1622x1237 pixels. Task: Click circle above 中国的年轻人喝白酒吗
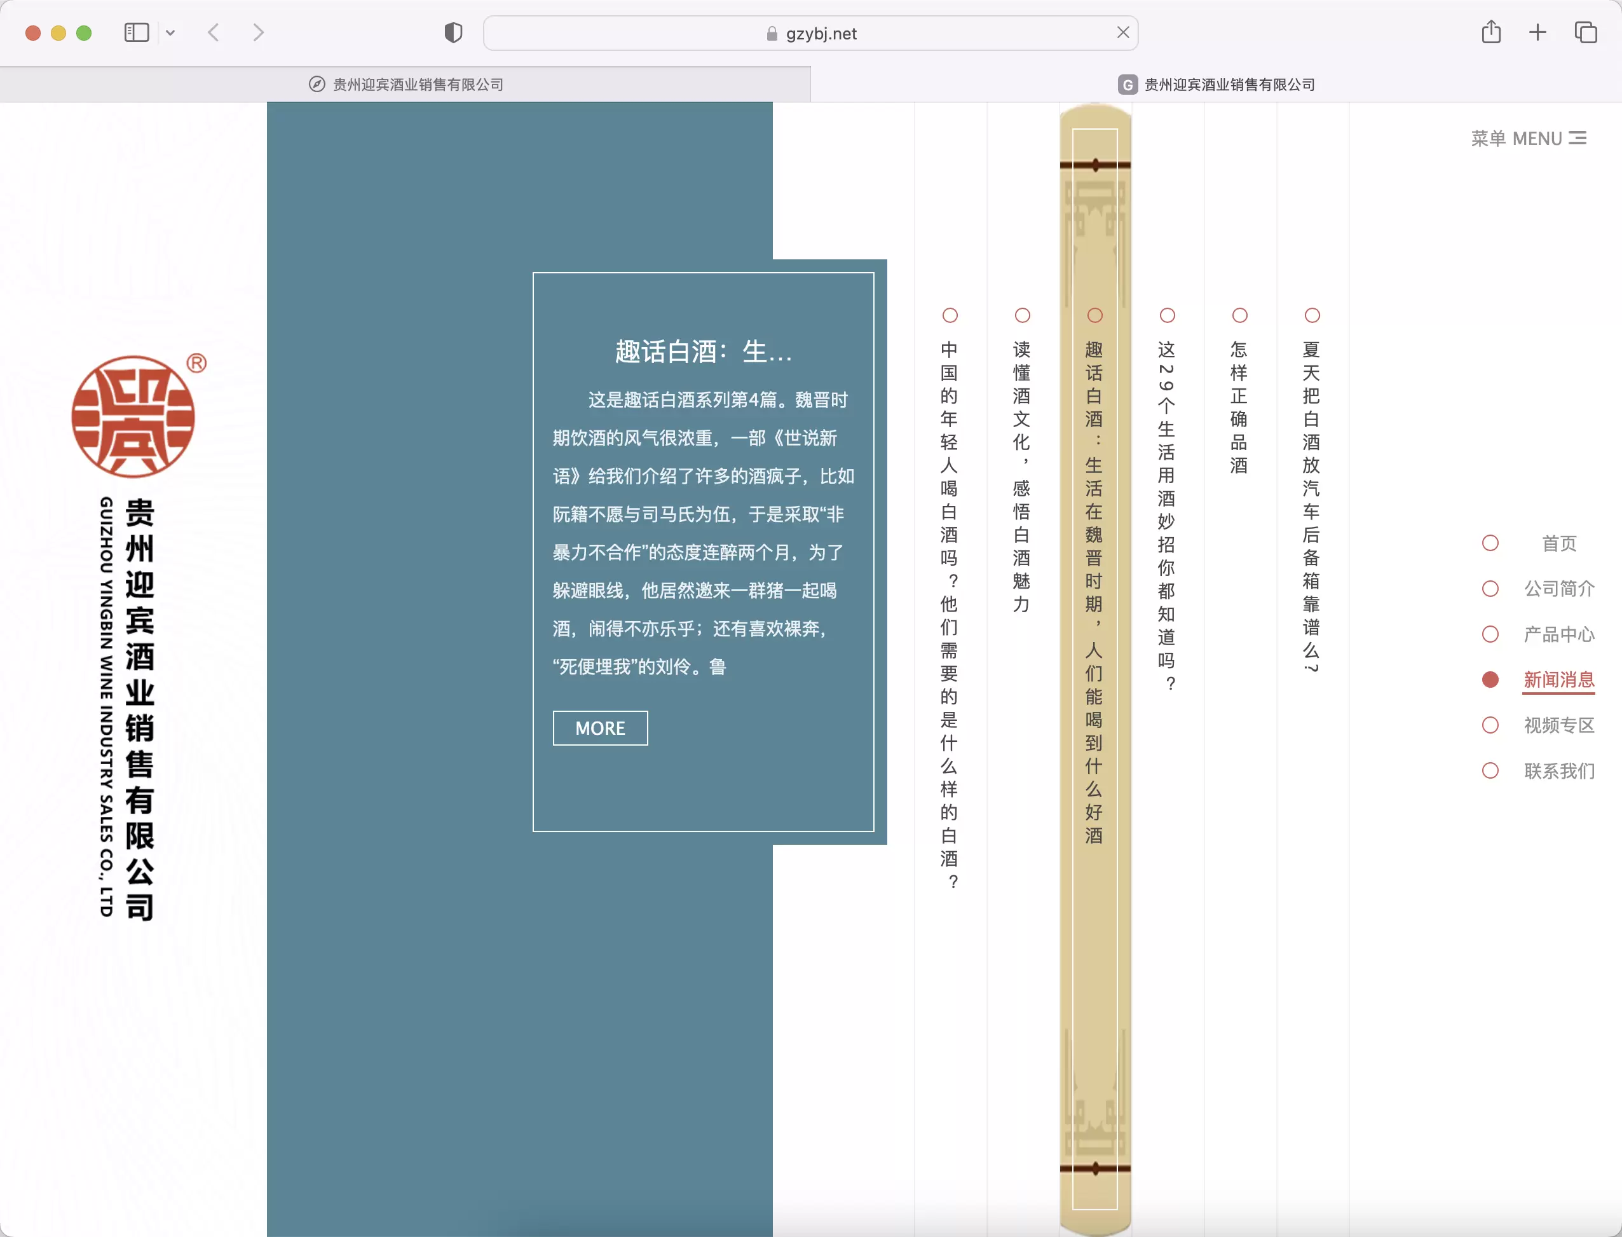click(950, 315)
